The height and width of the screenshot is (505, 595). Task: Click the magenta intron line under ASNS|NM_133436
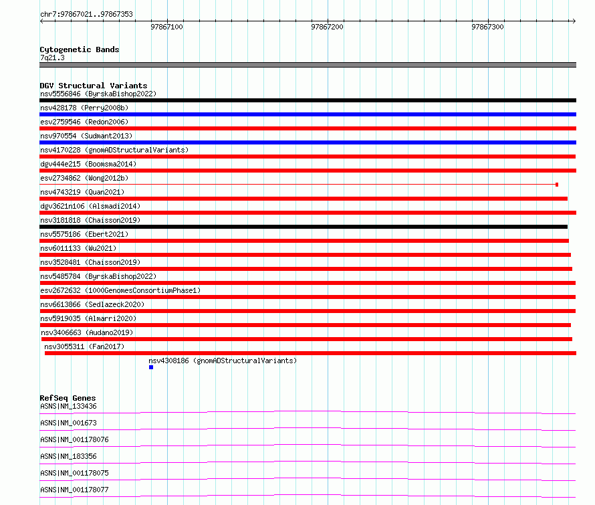pos(308,412)
